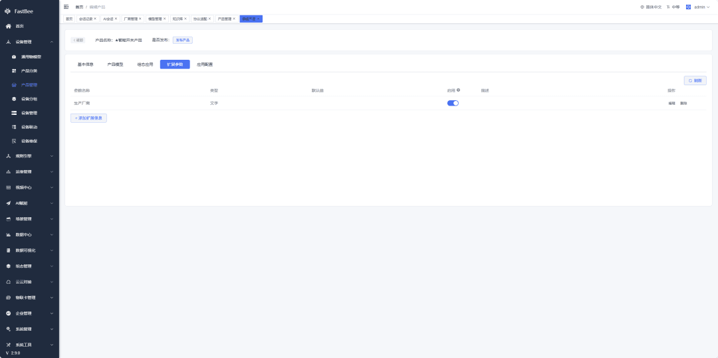The image size is (718, 358).
Task: Click the 数据可视化 menu icon
Action: [8, 250]
